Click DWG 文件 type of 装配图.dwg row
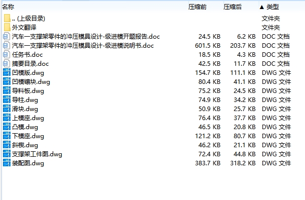 click(276, 163)
